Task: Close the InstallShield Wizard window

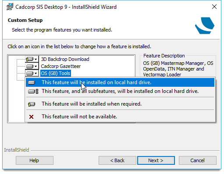Action: tap(214, 7)
